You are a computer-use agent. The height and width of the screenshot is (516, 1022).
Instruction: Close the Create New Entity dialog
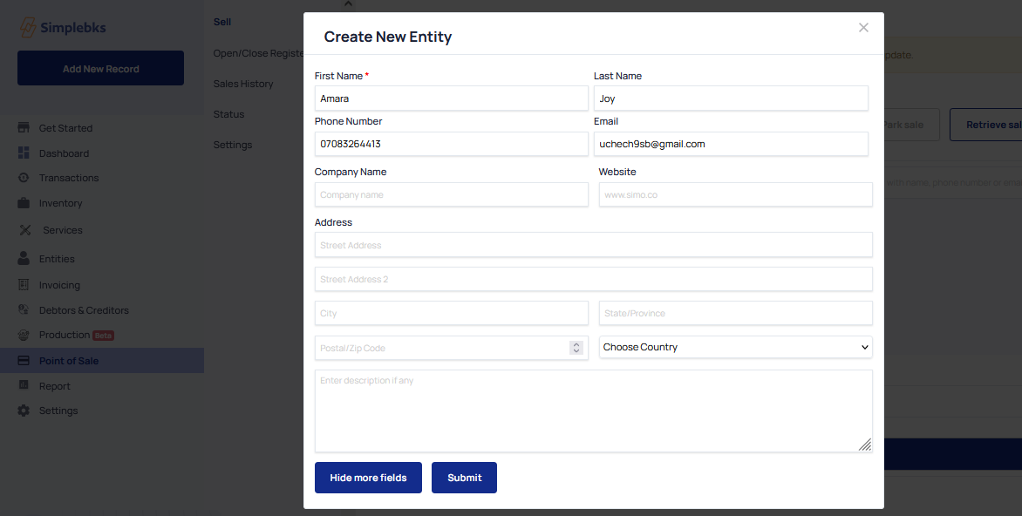(x=863, y=28)
